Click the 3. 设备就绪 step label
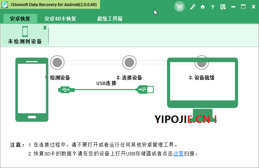259x168 pixels. tap(202, 78)
